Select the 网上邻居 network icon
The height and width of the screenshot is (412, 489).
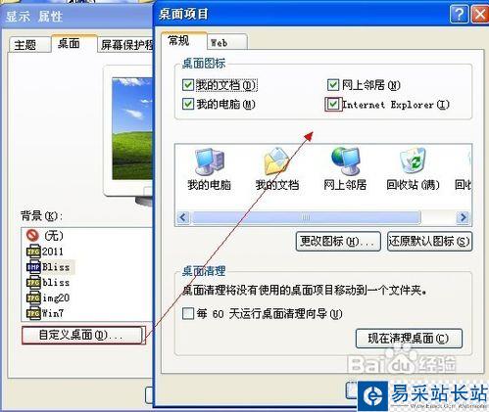[345, 161]
